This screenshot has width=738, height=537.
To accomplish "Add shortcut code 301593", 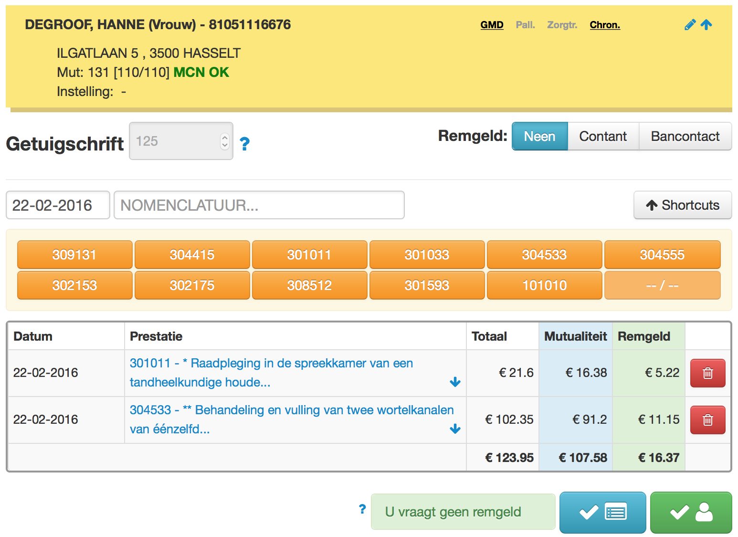I will (427, 285).
